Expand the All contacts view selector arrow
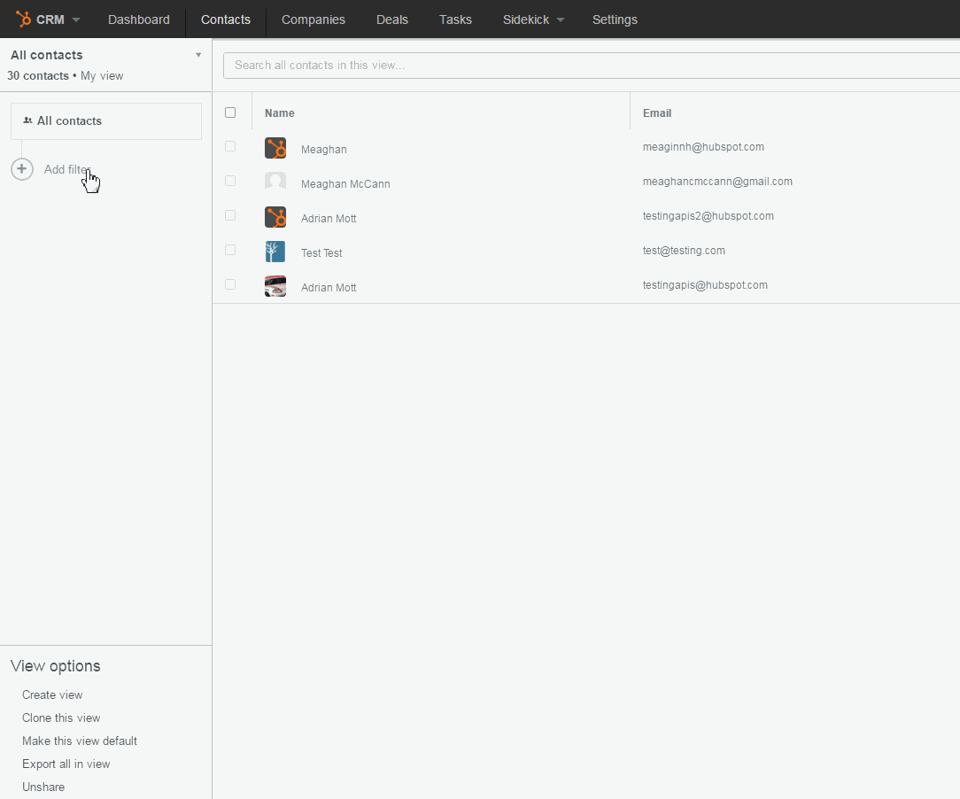Screen dimensions: 960x799 point(198,55)
